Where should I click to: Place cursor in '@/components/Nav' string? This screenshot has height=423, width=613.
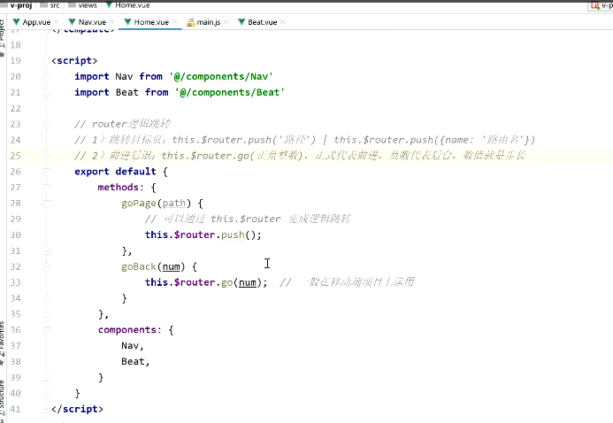point(221,76)
